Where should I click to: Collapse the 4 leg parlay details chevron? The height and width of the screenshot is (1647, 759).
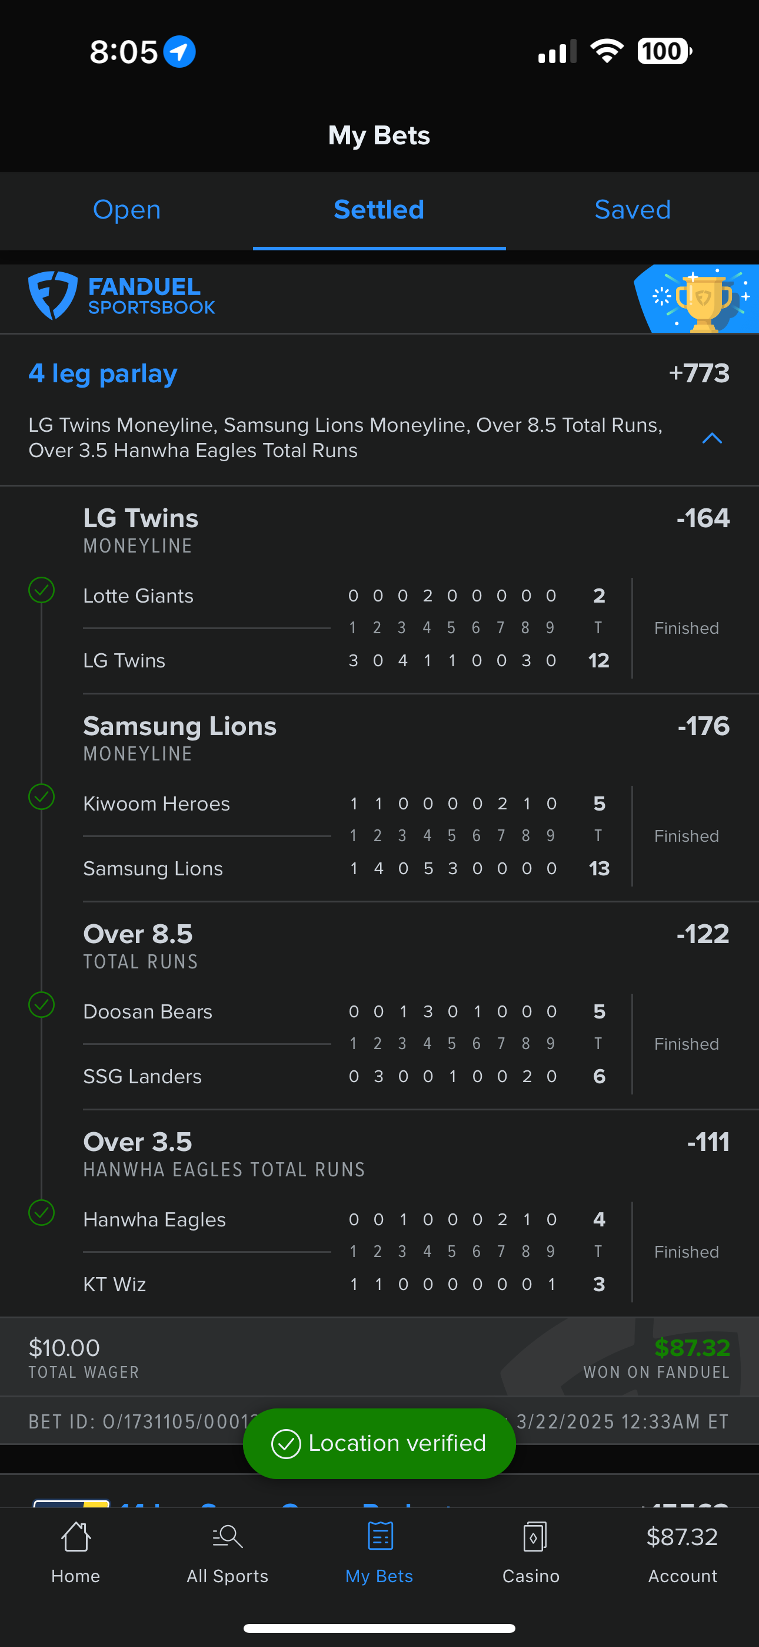click(x=712, y=438)
